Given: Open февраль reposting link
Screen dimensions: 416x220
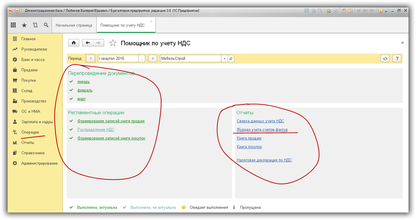Looking at the screenshot, I should tap(85, 90).
